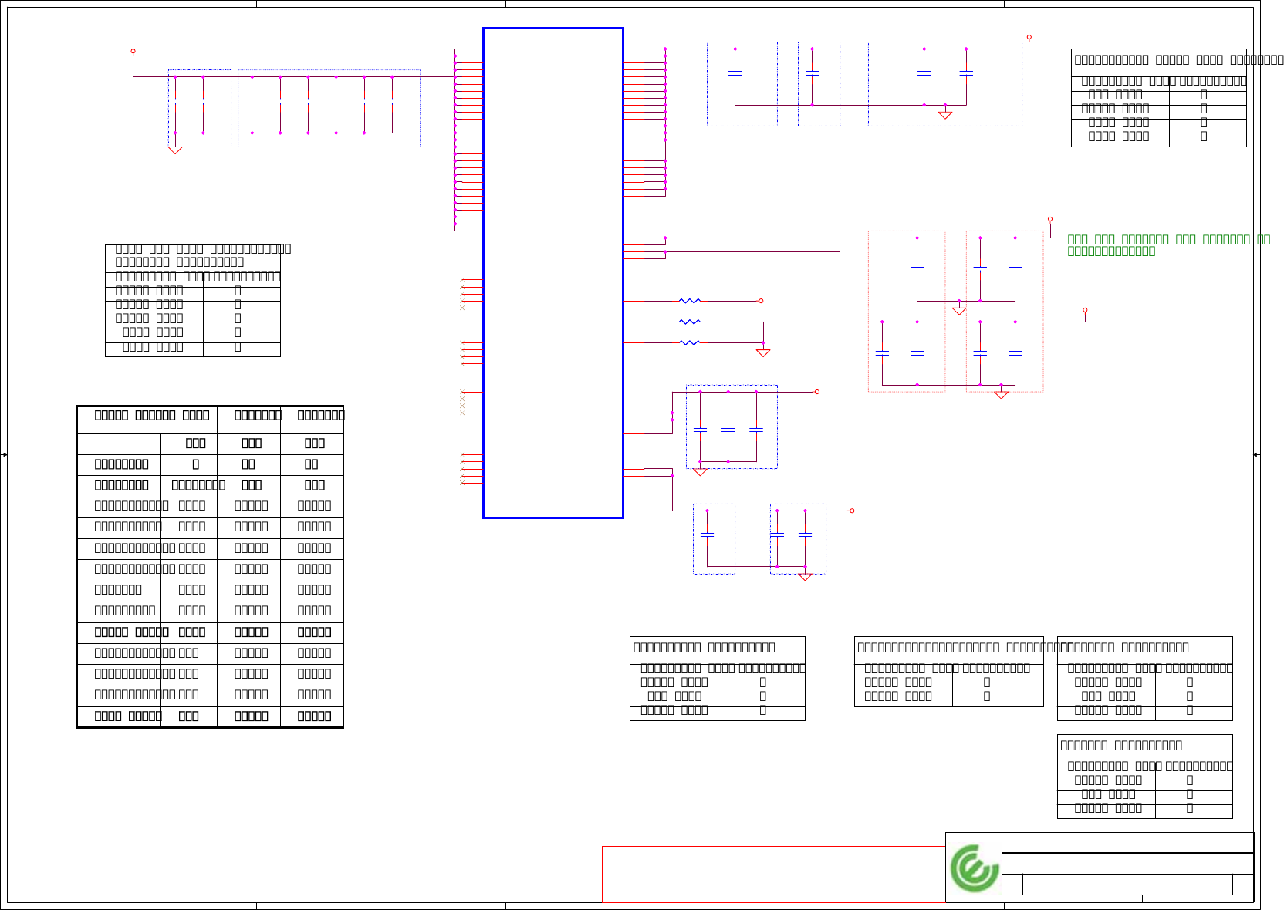
Task: Select the middle resistor symbol right of the IC
Action: click(690, 322)
